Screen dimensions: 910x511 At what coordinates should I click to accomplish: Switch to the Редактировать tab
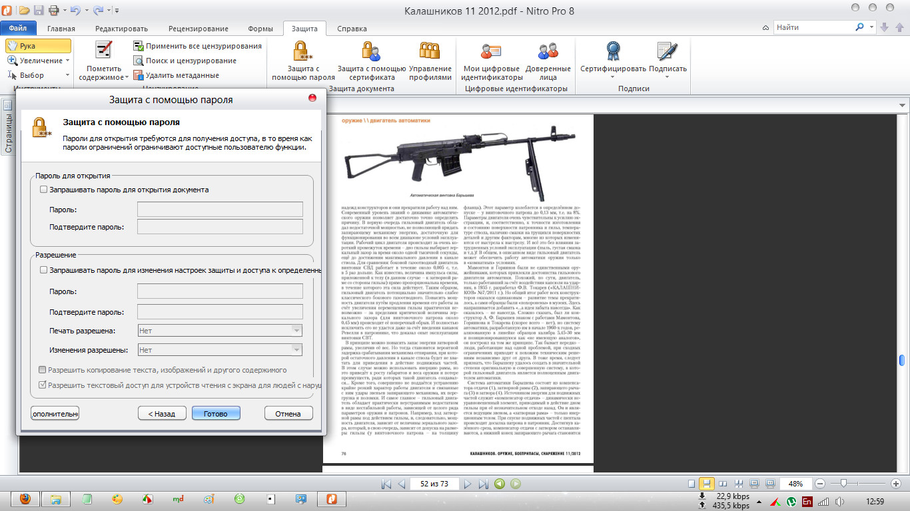pos(121,29)
